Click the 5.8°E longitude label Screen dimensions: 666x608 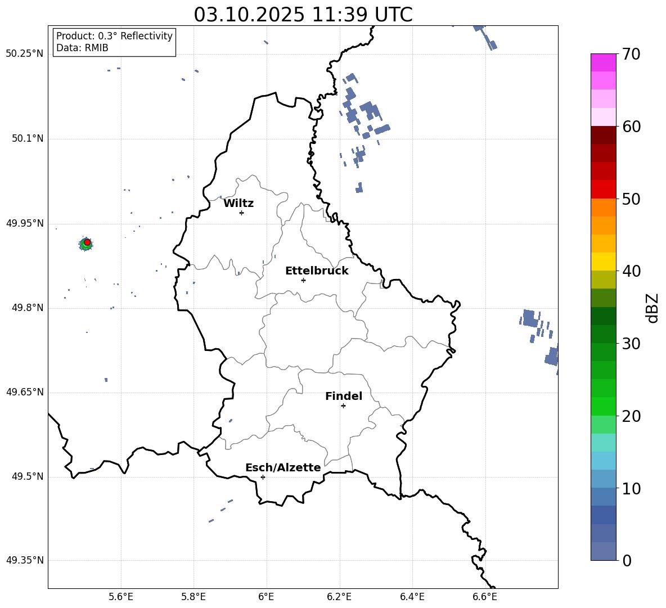coord(193,597)
